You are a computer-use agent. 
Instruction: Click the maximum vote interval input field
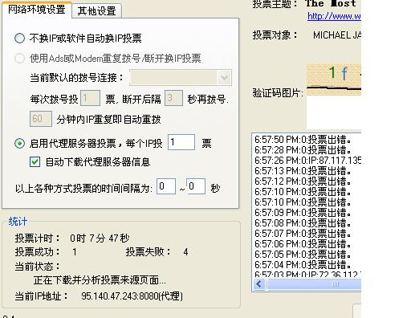point(196,186)
